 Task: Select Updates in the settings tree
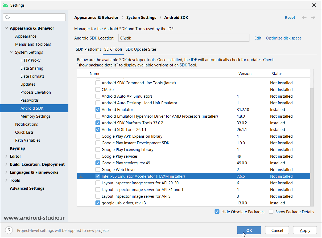[28, 84]
